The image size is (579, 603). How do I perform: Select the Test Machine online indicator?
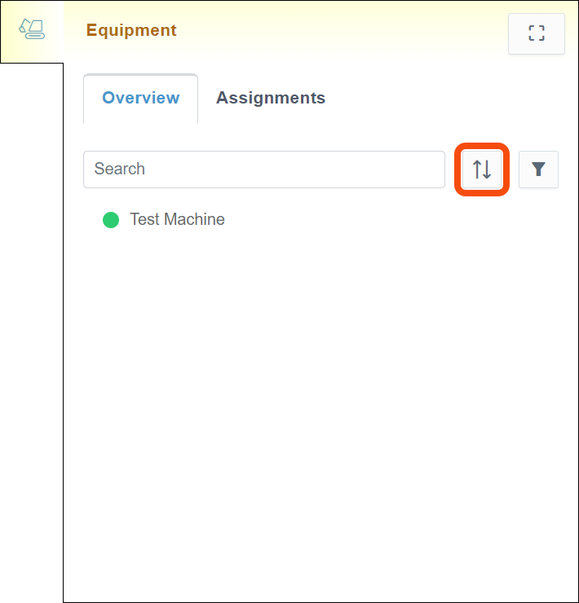[x=111, y=220]
